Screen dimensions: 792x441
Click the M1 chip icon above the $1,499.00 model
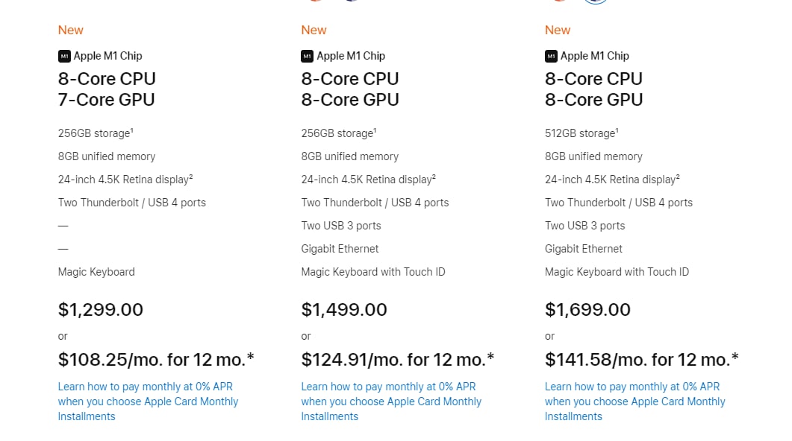pos(307,56)
